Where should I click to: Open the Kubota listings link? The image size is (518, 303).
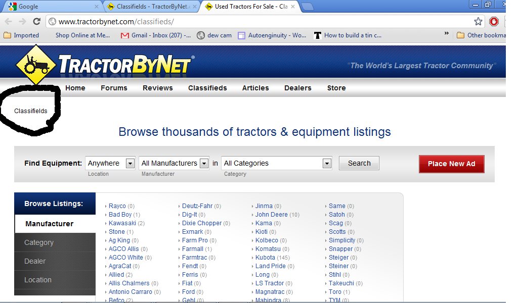pyautogui.click(x=266, y=258)
